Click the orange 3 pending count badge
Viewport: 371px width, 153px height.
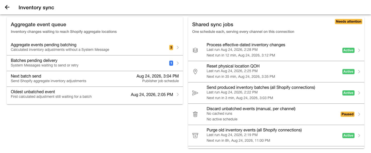(171, 47)
